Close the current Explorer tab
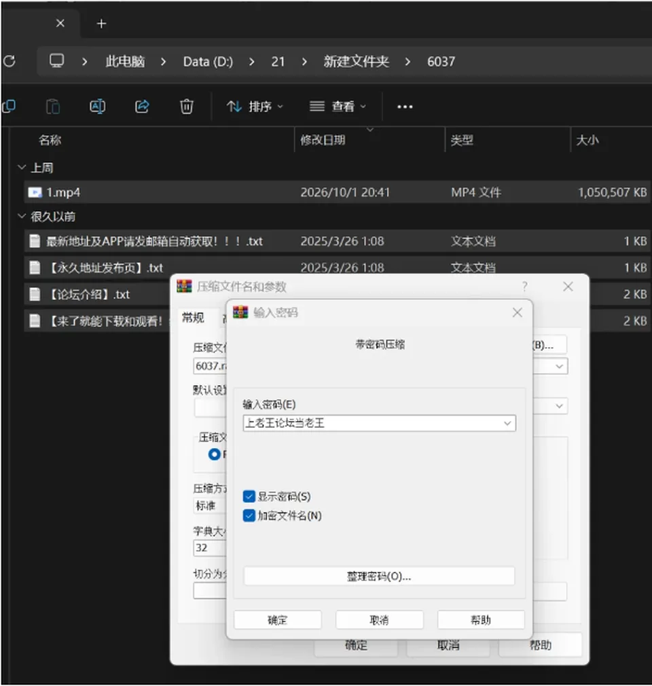Image resolution: width=652 pixels, height=686 pixels. (x=60, y=23)
